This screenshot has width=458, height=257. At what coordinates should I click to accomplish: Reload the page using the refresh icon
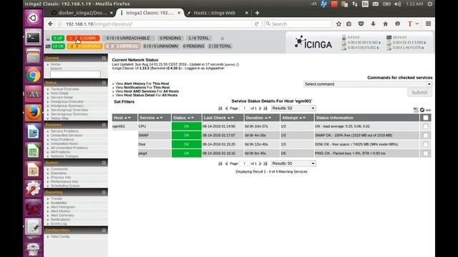pyautogui.click(x=256, y=24)
